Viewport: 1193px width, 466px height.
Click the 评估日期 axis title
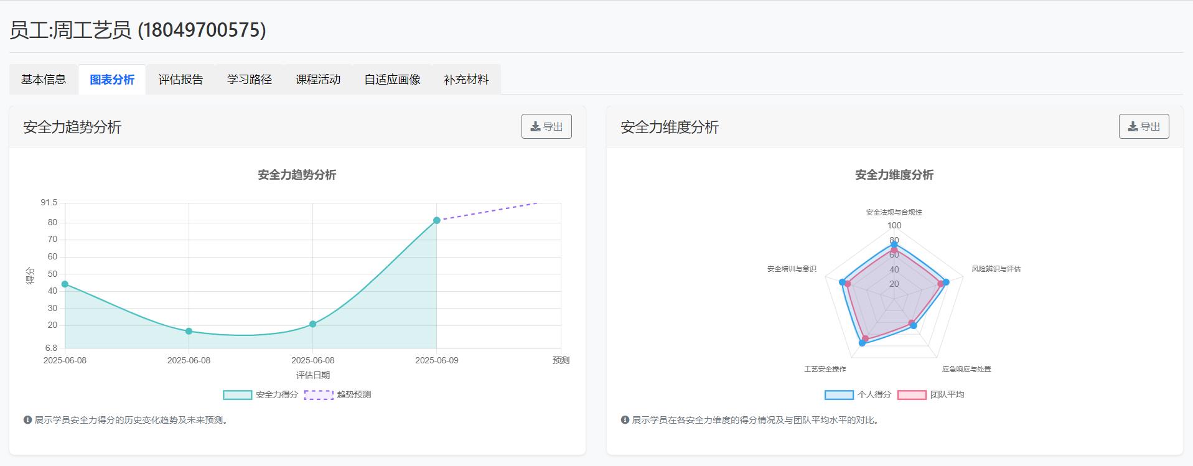pos(313,375)
